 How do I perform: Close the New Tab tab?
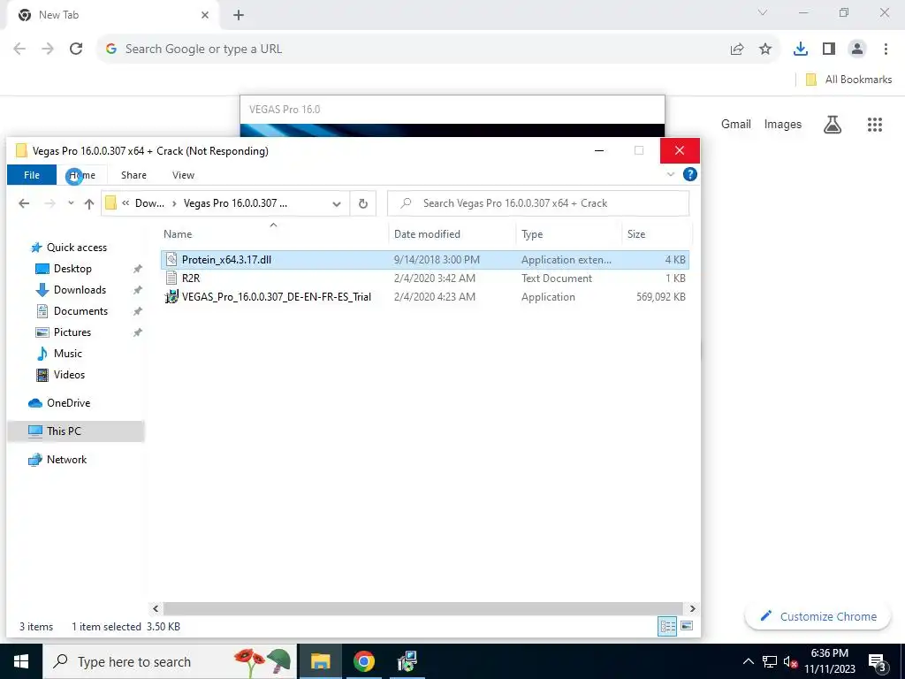tap(205, 15)
